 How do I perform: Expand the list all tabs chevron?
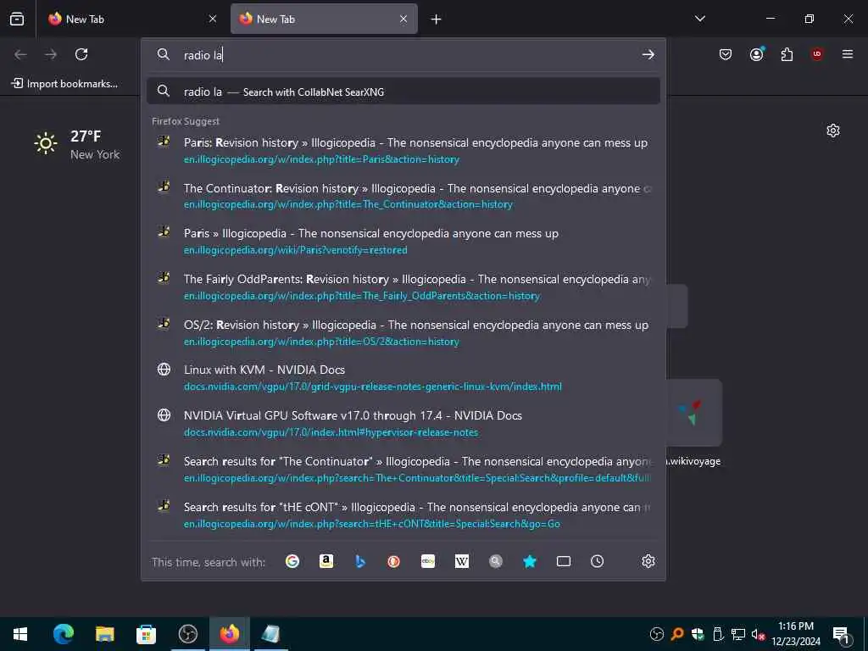700,19
